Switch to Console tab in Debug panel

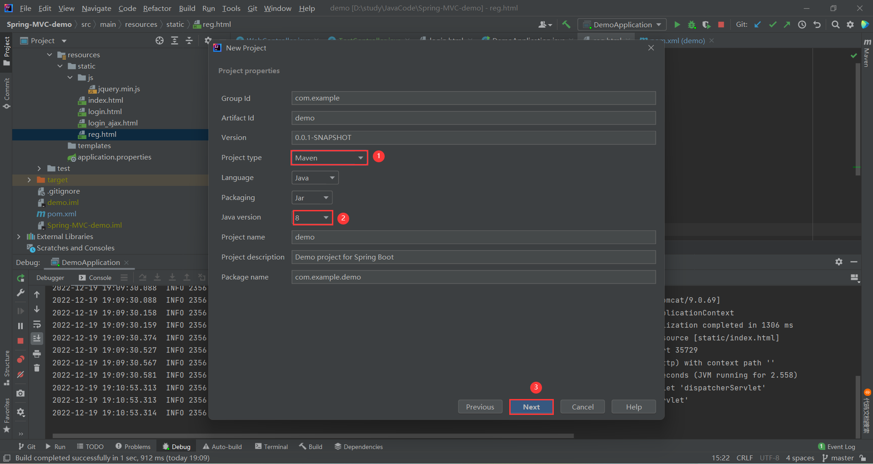point(95,278)
